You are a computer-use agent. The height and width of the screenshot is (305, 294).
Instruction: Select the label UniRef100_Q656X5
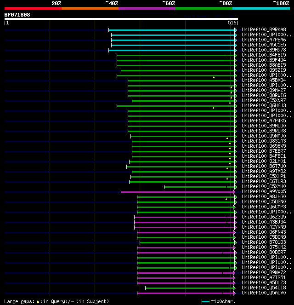coord(264,146)
